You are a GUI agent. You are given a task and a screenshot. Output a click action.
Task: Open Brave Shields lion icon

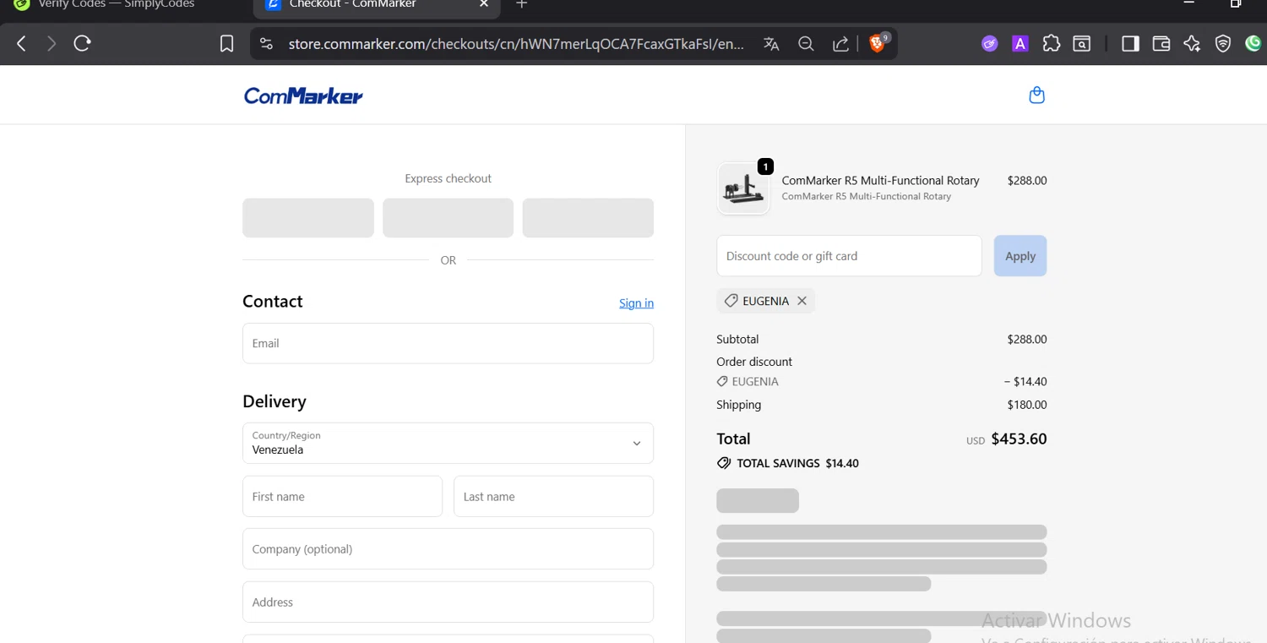(878, 43)
